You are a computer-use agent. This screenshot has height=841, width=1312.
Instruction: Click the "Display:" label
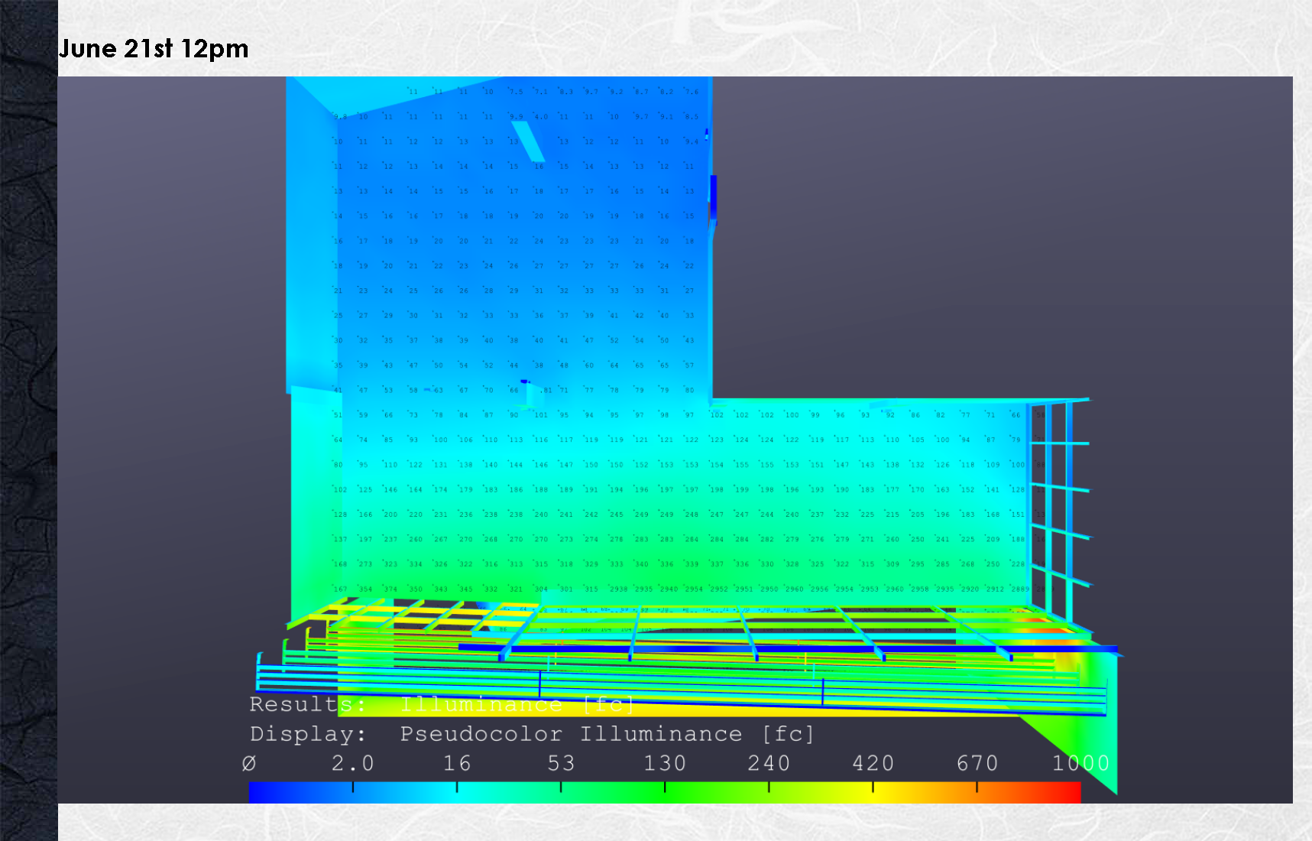(x=307, y=734)
